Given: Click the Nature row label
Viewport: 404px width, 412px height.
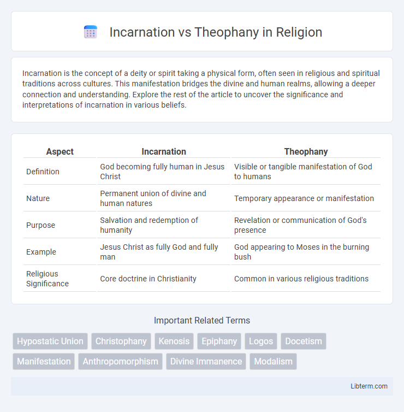Looking at the screenshot, I should tap(38, 198).
